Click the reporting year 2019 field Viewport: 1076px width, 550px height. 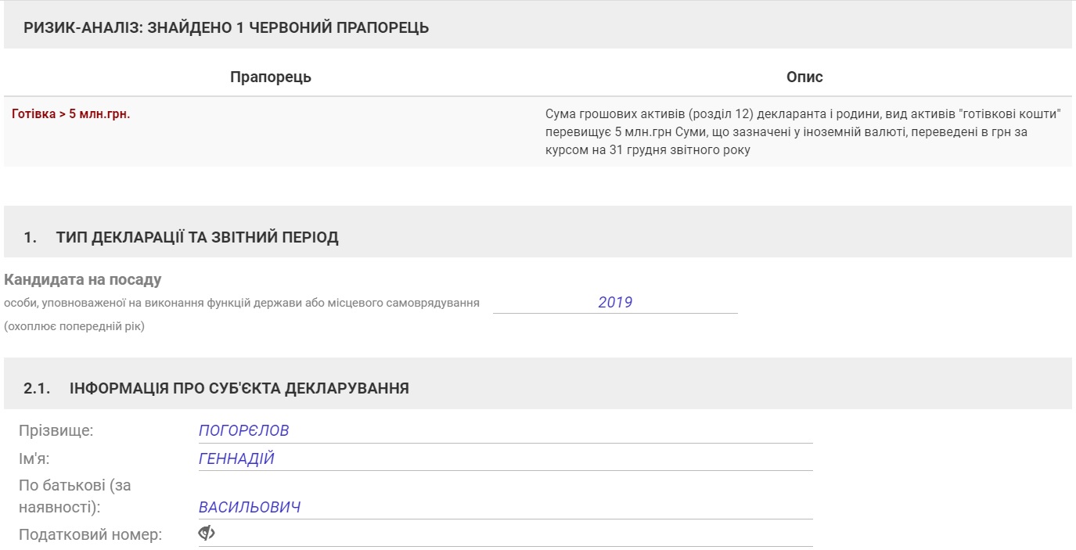pos(615,302)
